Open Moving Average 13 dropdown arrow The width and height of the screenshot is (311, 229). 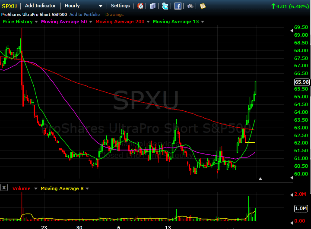[203, 22]
